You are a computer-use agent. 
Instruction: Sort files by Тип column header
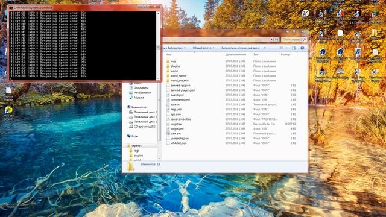click(256, 55)
